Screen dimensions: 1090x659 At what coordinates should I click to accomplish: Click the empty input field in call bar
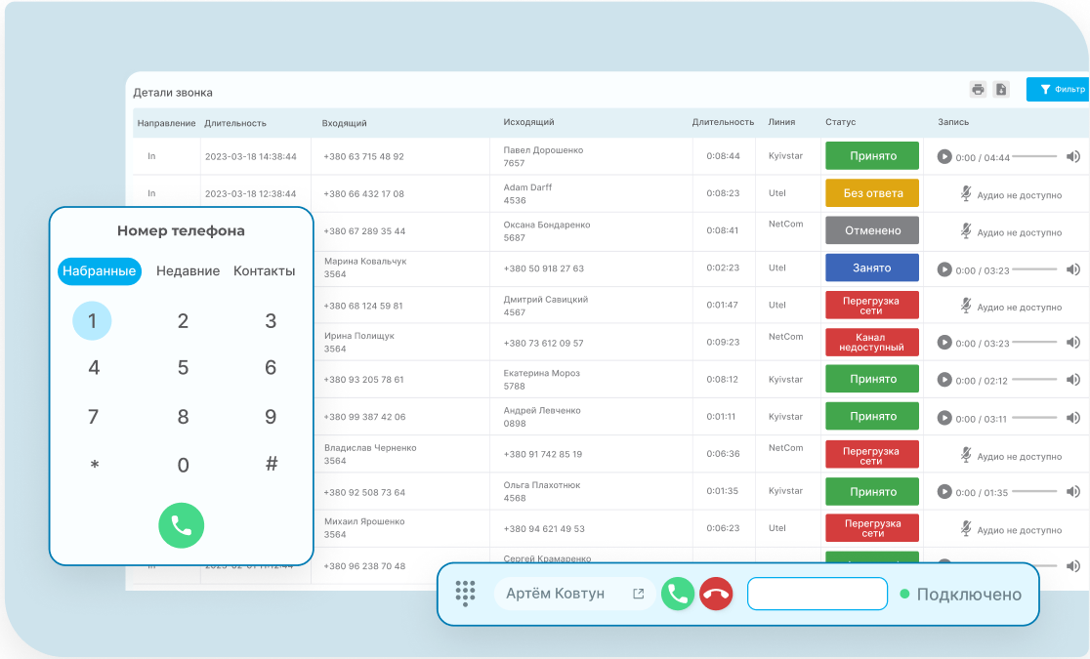pos(817,594)
